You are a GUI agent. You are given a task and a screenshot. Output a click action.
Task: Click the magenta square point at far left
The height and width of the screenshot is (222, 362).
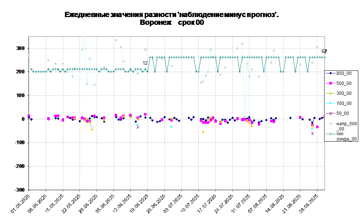click(x=29, y=116)
